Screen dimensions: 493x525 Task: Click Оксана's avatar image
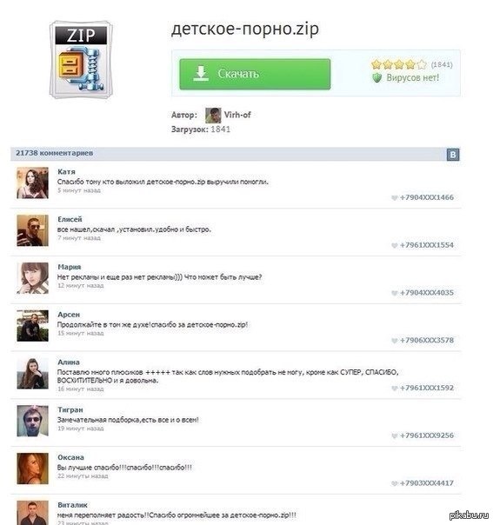coord(32,469)
